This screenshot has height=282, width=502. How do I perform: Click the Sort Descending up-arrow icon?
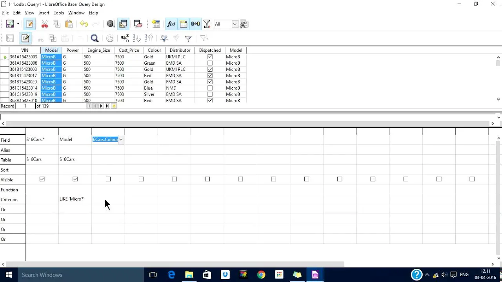pyautogui.click(x=149, y=38)
